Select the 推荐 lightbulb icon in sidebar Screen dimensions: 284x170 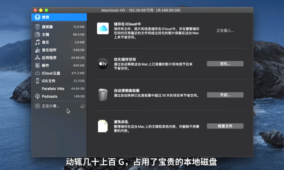pos(37,17)
